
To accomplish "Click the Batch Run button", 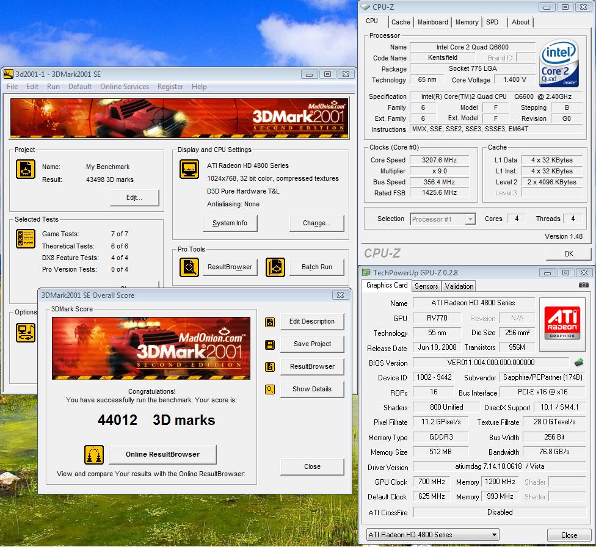I will tap(316, 267).
